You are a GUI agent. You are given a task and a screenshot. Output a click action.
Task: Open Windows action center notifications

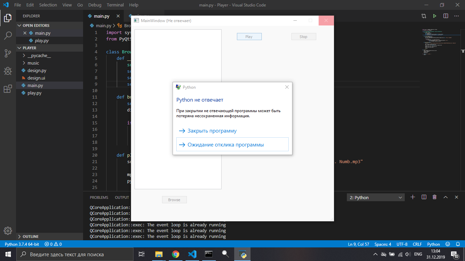point(454,254)
